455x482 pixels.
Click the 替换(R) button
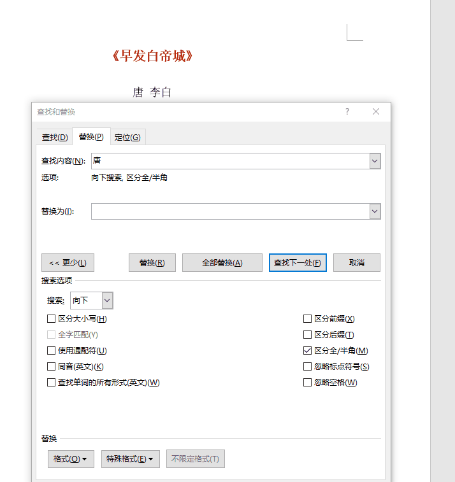click(x=152, y=263)
